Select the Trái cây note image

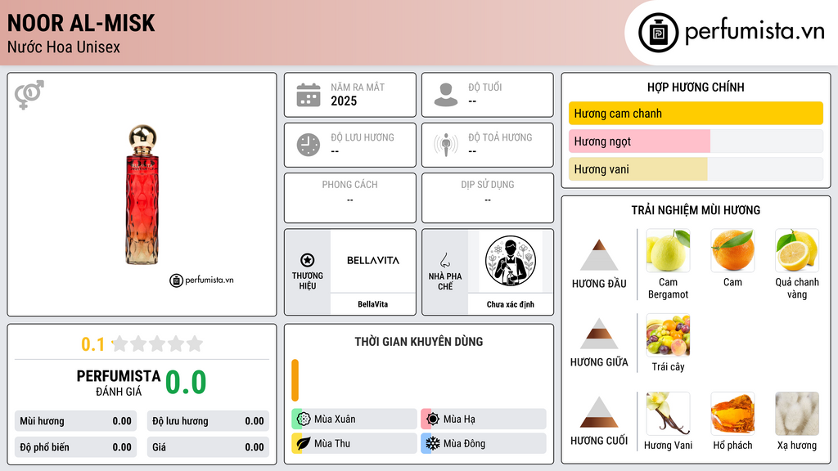point(668,334)
